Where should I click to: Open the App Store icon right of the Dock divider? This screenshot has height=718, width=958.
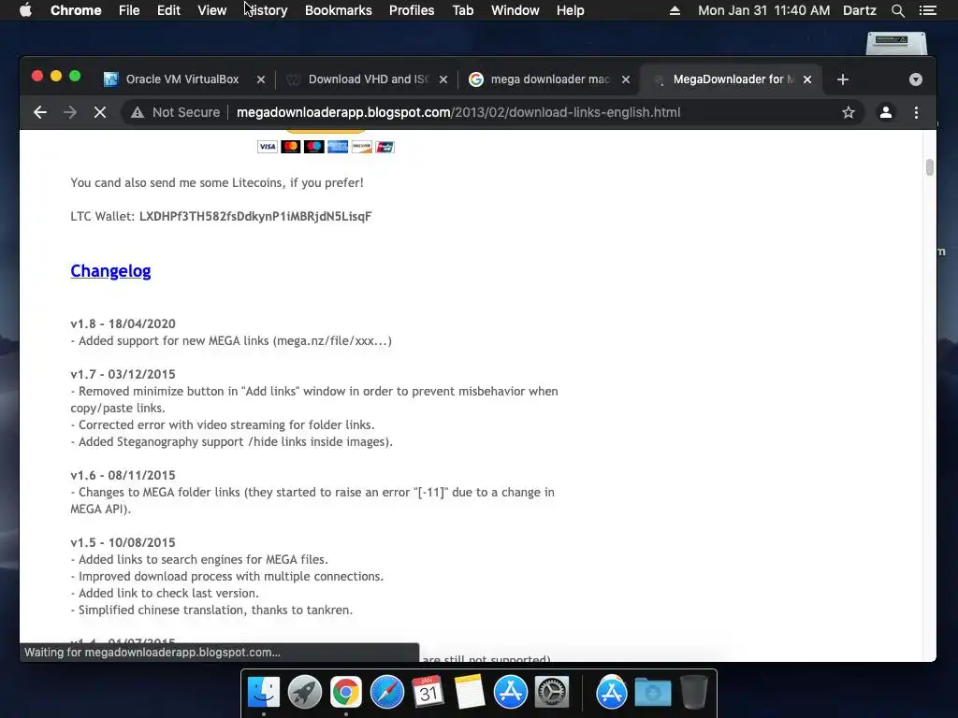[x=612, y=693]
